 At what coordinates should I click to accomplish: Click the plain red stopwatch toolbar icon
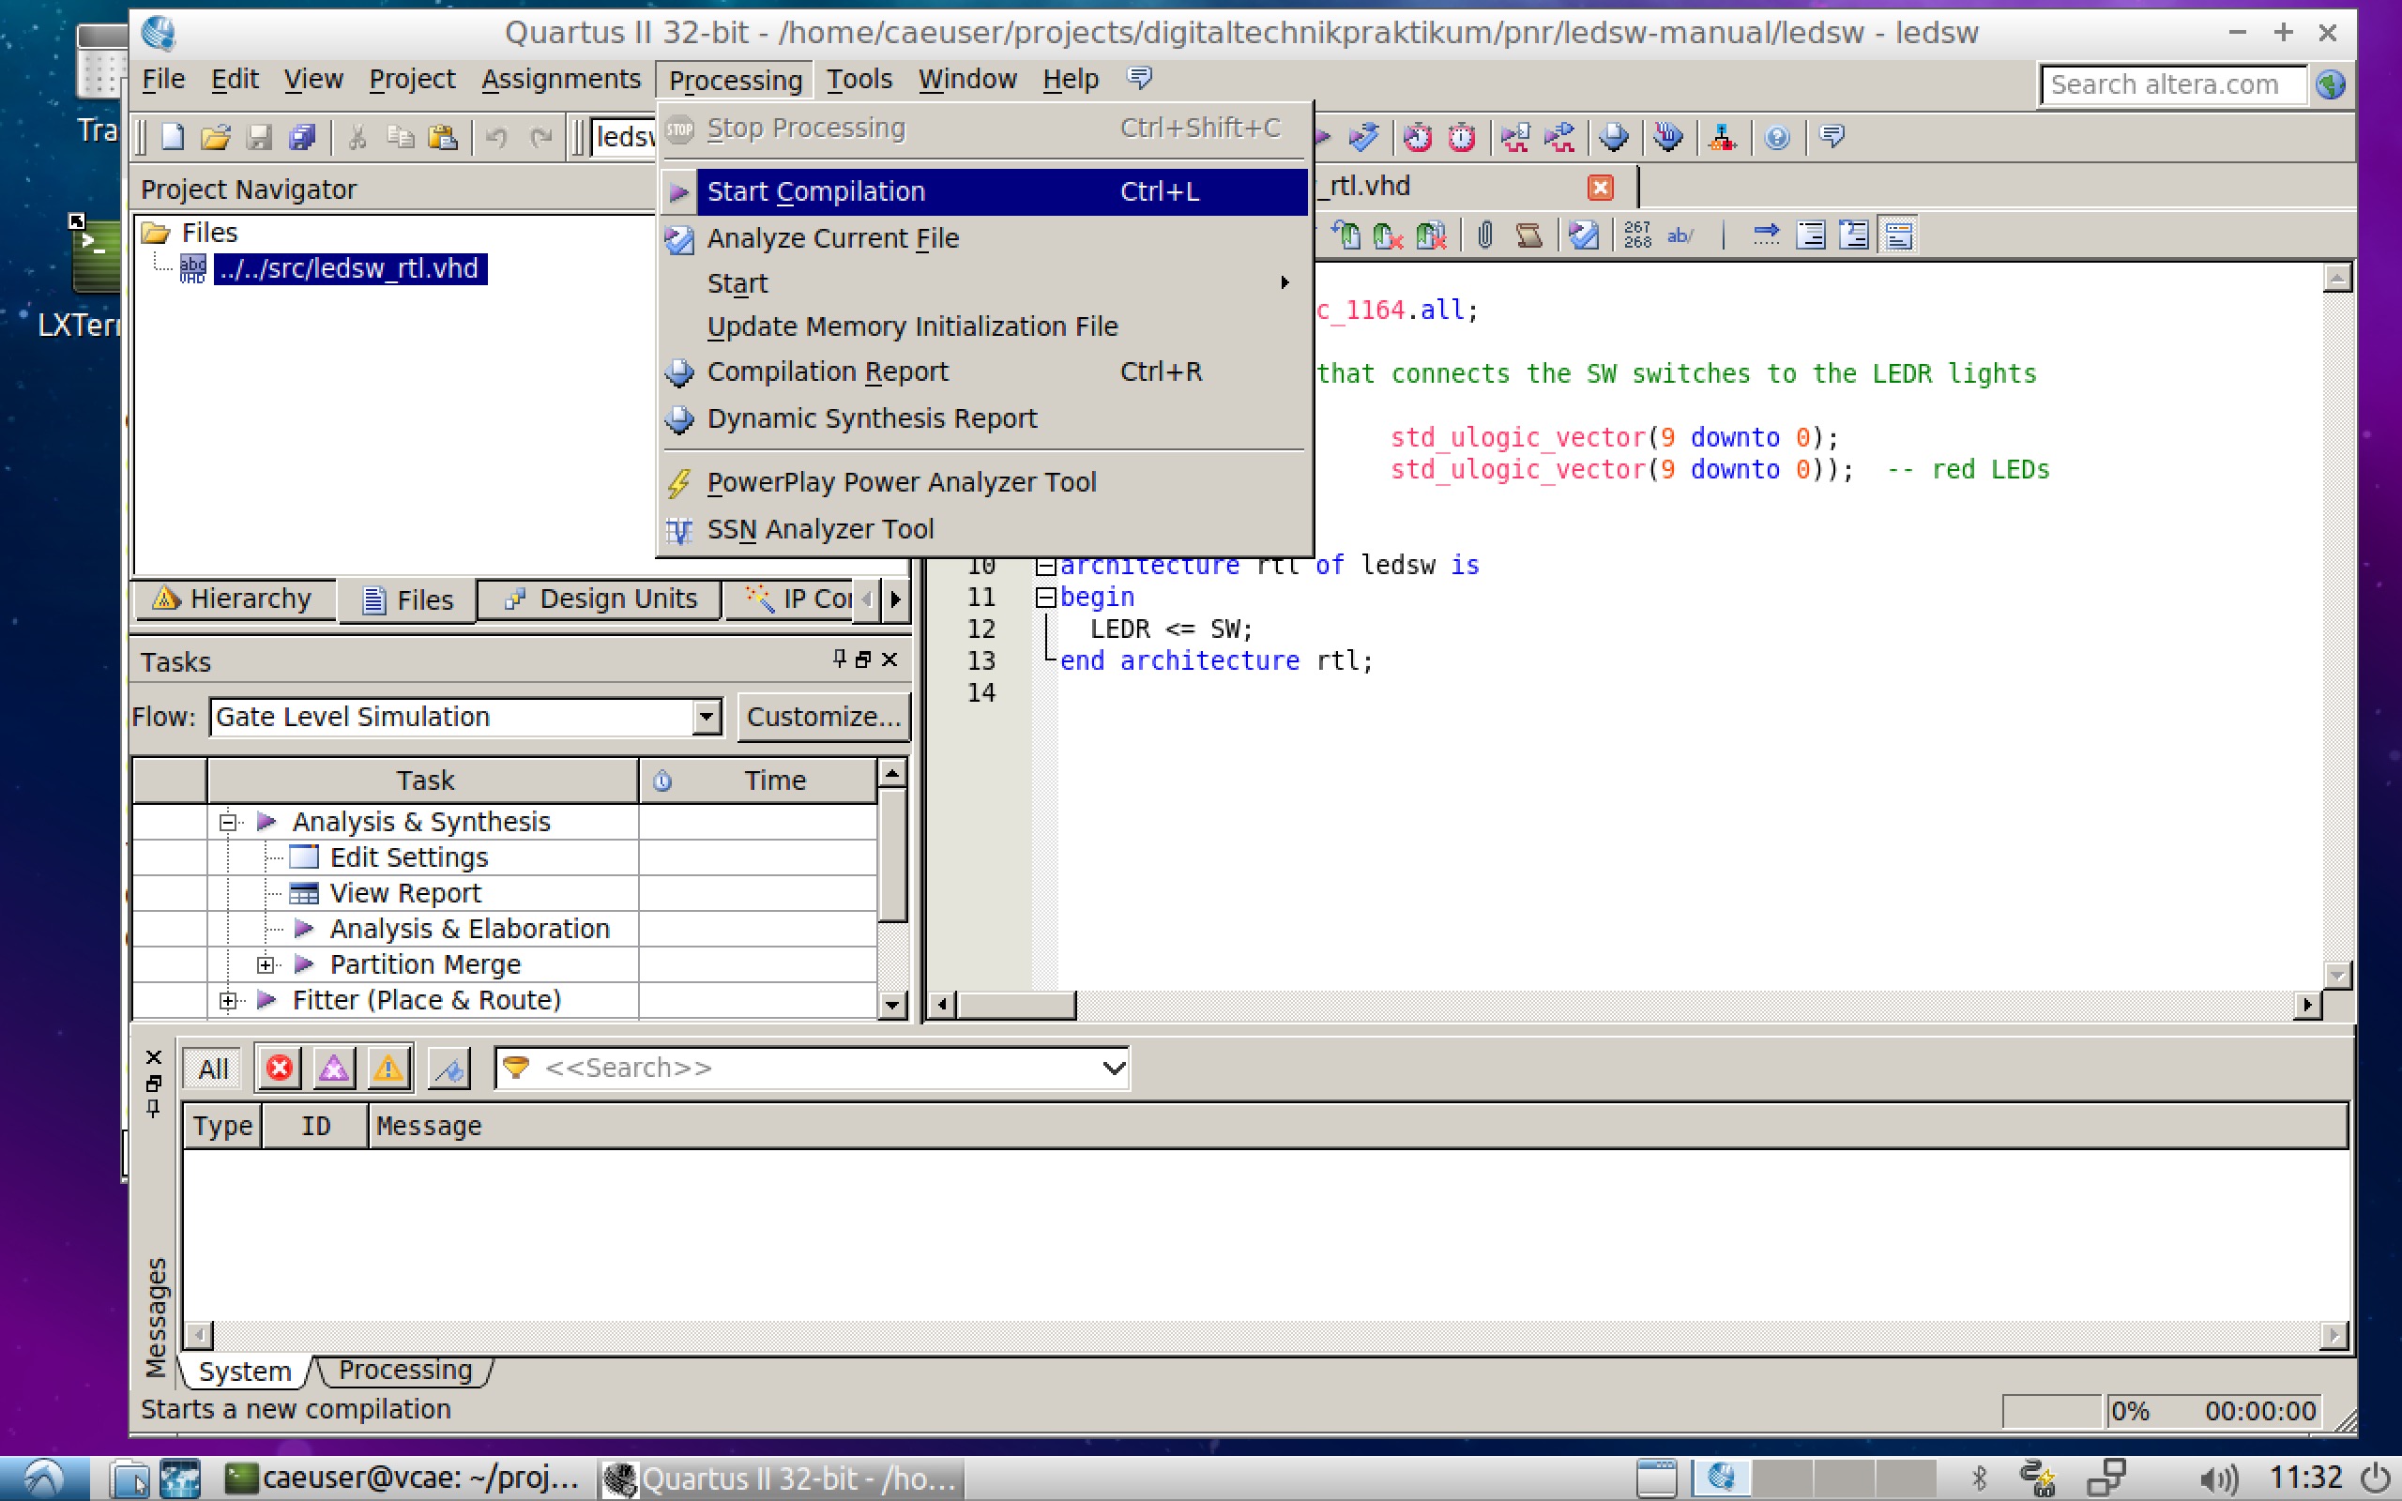(1461, 137)
